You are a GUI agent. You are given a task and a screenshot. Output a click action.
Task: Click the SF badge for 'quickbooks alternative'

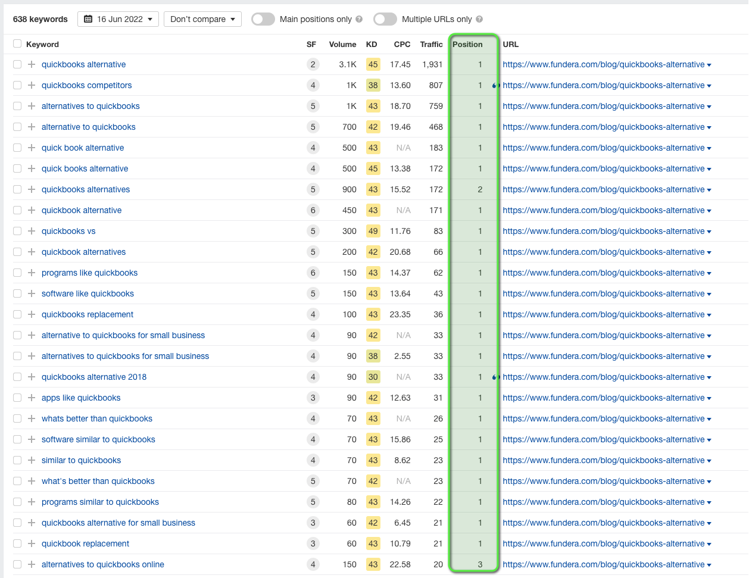point(313,64)
